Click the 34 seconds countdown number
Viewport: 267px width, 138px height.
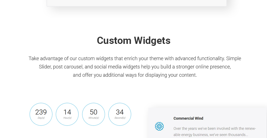click(120, 112)
